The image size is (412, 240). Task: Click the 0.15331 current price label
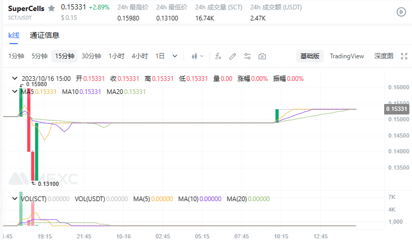tap(396, 109)
